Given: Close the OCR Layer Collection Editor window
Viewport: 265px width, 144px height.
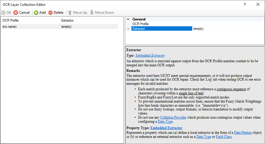Looking at the screenshot, I should coord(258,5).
